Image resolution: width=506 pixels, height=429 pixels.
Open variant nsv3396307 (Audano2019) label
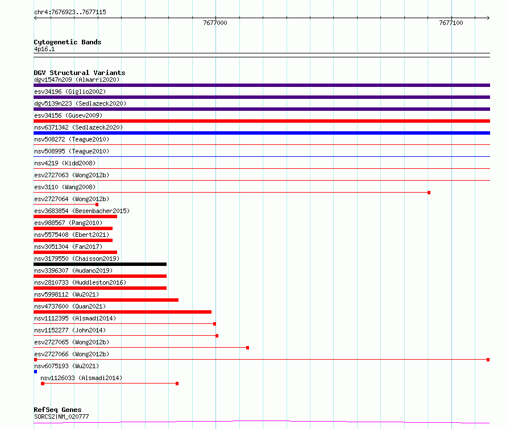(x=73, y=270)
